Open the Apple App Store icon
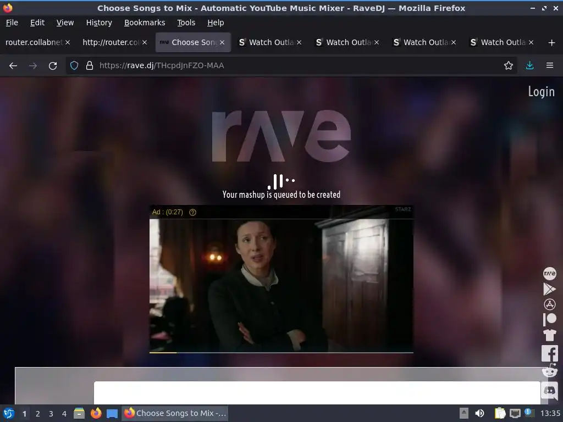 pyautogui.click(x=549, y=304)
